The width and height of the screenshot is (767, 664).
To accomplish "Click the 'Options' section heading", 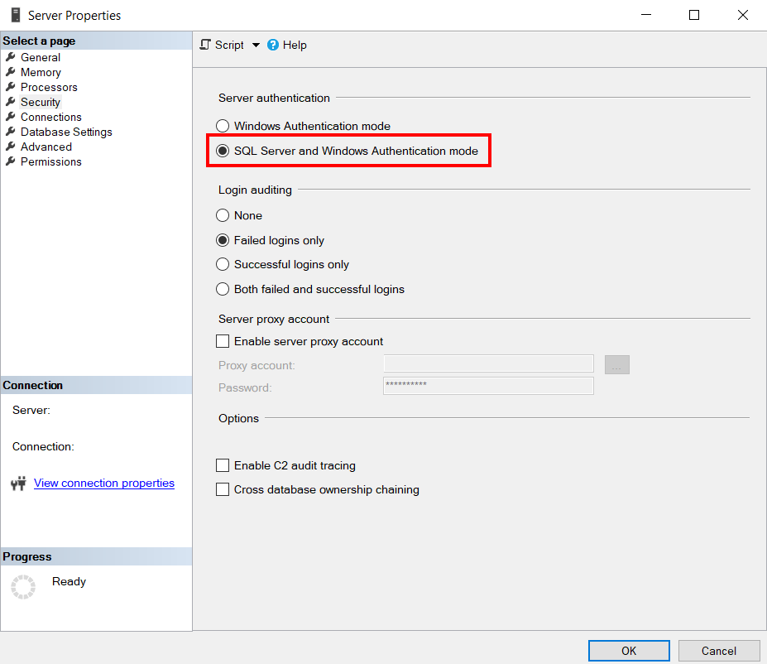I will [x=239, y=418].
